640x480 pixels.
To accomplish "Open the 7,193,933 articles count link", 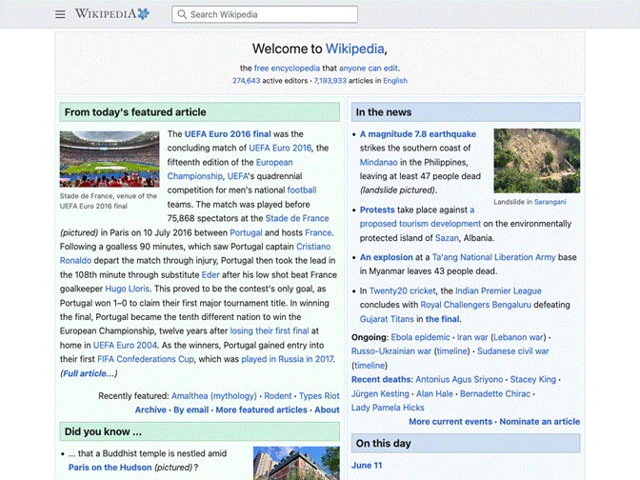I will pos(330,80).
